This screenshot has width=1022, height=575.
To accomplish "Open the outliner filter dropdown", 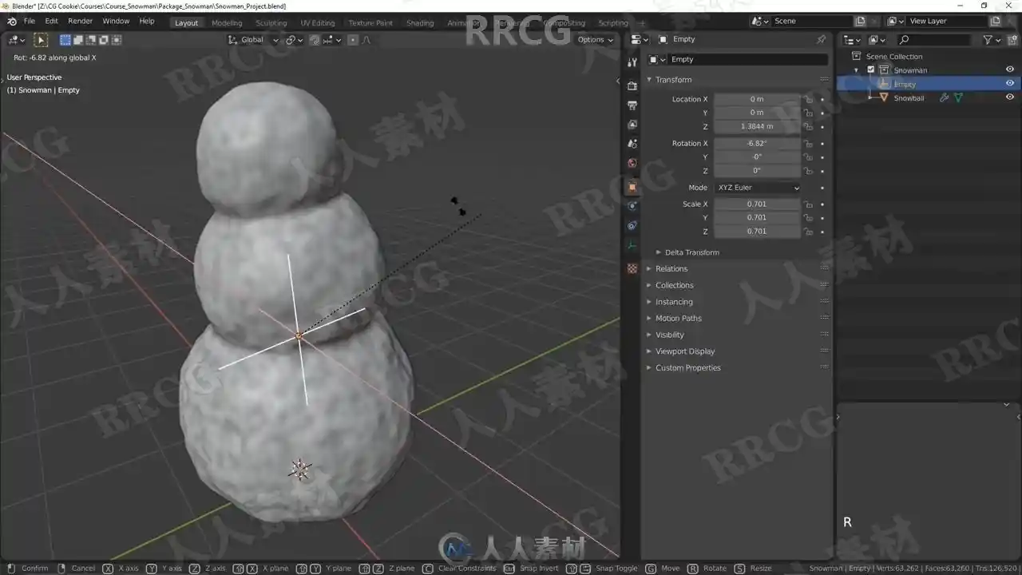I will [992, 40].
